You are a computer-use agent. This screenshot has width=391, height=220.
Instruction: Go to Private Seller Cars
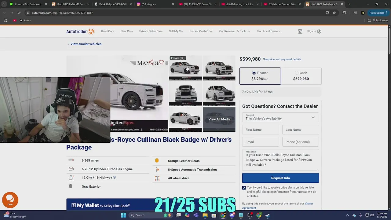[x=151, y=31]
